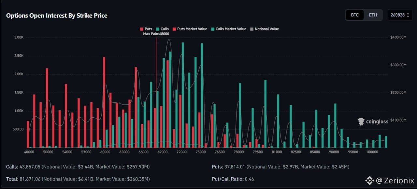Click the 2.50K left axis label
This screenshot has width=417, height=189.
pyautogui.click(x=19, y=56)
